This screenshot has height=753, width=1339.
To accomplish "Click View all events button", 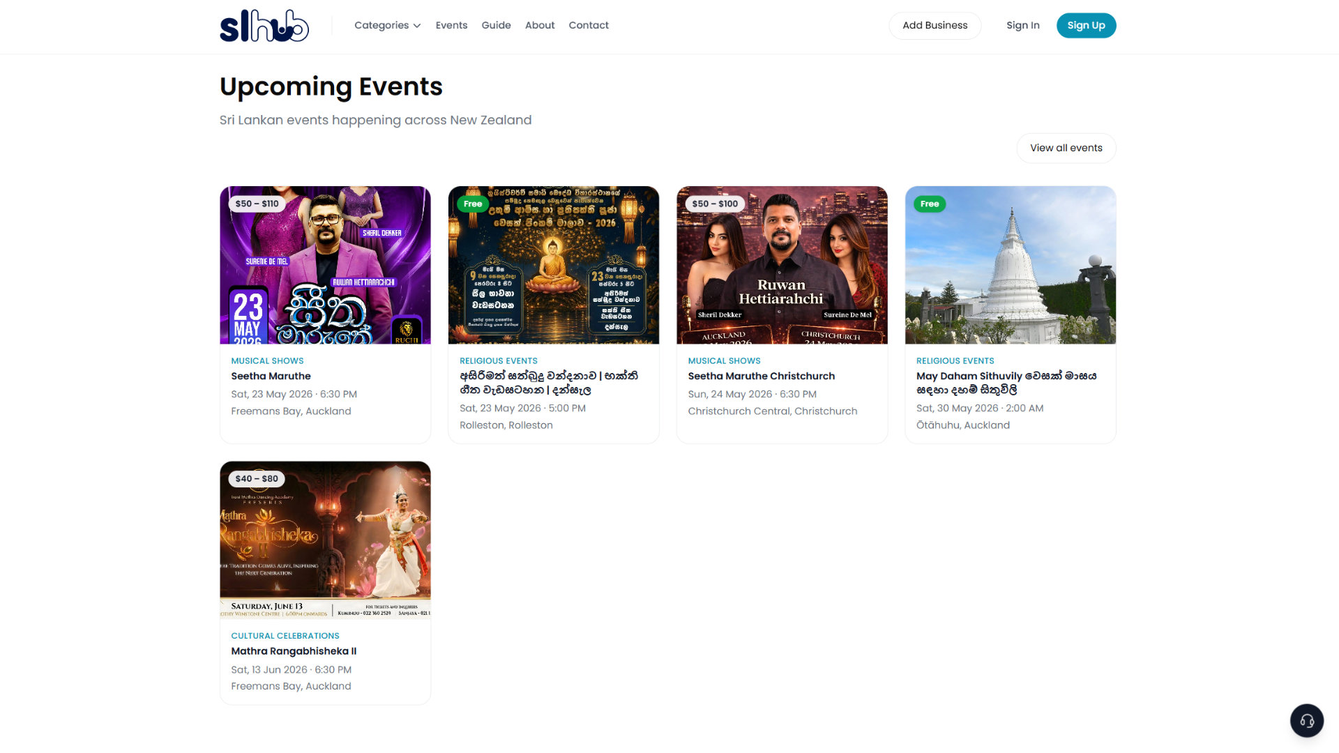I will point(1066,148).
